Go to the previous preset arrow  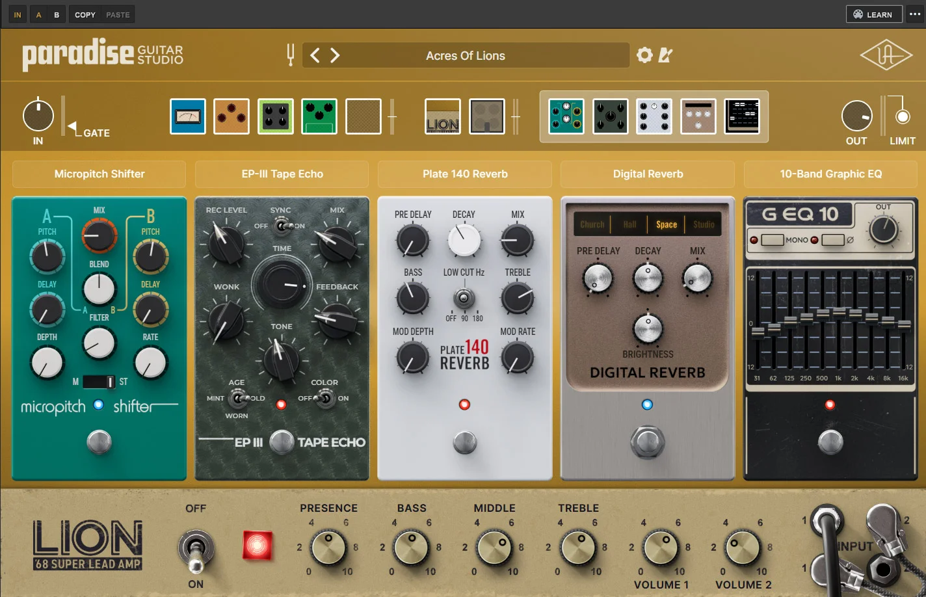coord(315,55)
